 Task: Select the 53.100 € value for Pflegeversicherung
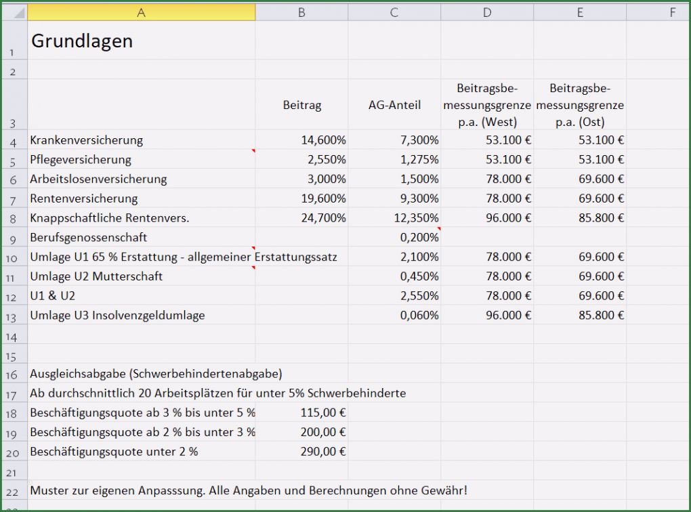point(486,160)
